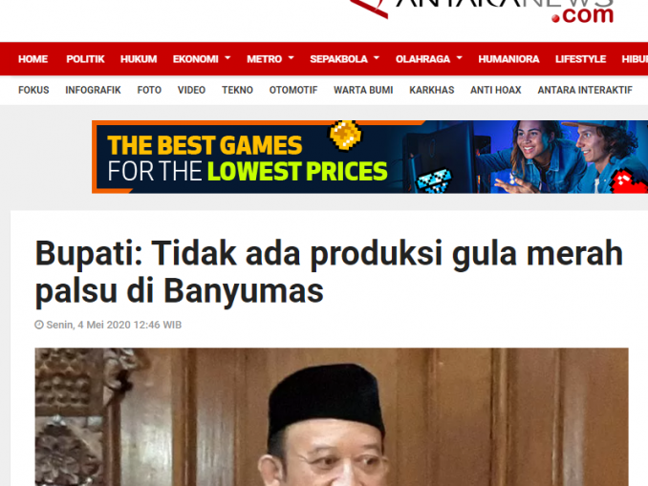Open the FOKUS link
648x486 pixels.
33,90
